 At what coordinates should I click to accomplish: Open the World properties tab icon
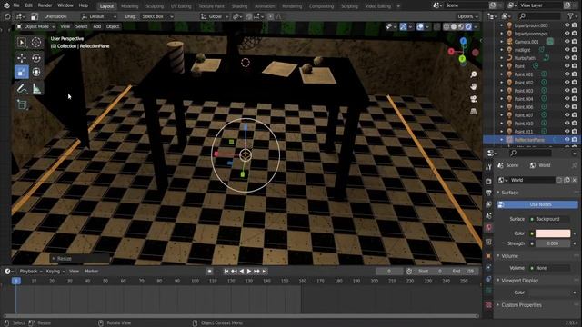(488, 228)
